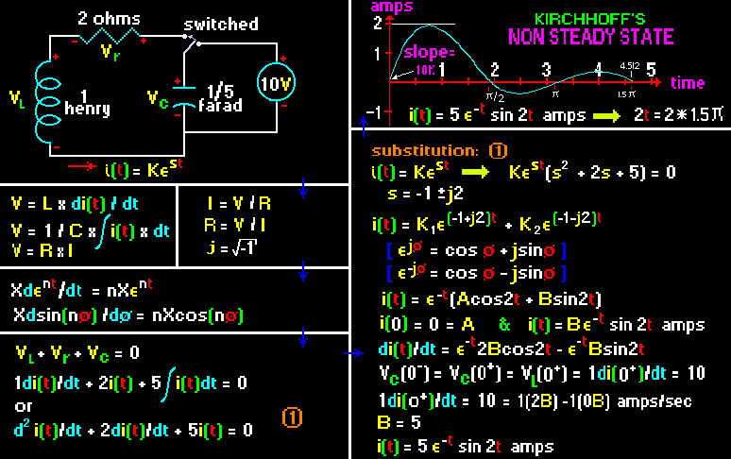Click the 'I = V / R' formula
The height and width of the screenshot is (459, 731).
pyautogui.click(x=239, y=204)
